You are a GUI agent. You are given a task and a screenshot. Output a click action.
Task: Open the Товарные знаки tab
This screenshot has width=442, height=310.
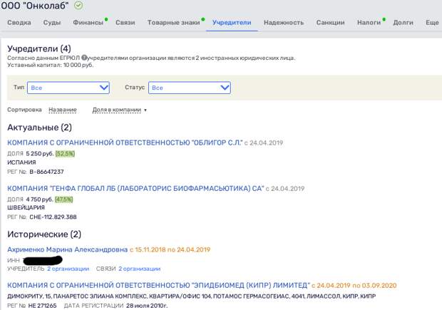(x=174, y=23)
